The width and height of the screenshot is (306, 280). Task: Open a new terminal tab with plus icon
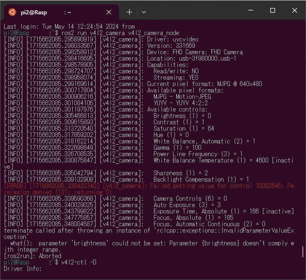(x=129, y=12)
